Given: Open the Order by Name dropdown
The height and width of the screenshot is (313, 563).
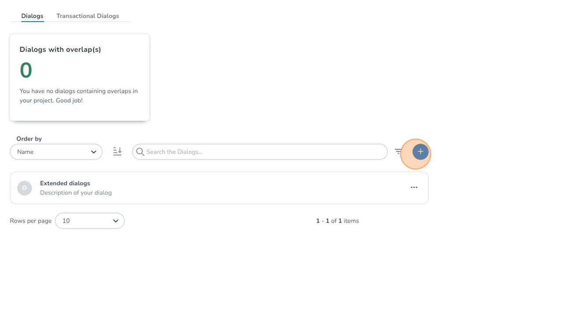Looking at the screenshot, I should tap(56, 152).
